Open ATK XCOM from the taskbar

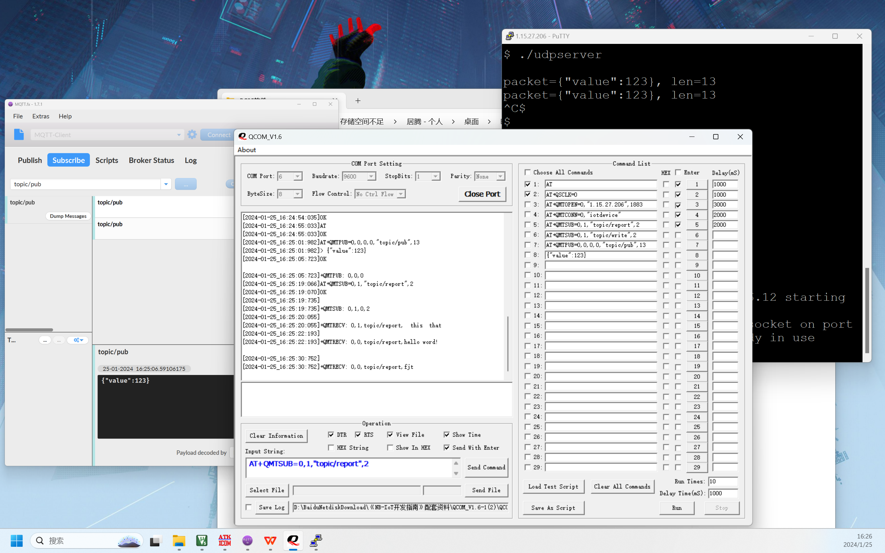[225, 540]
